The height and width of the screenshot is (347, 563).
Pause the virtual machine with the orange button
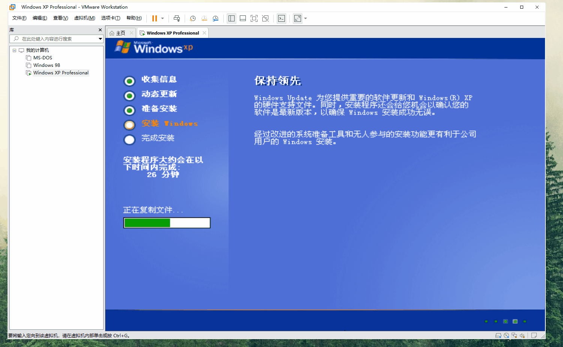pos(154,18)
